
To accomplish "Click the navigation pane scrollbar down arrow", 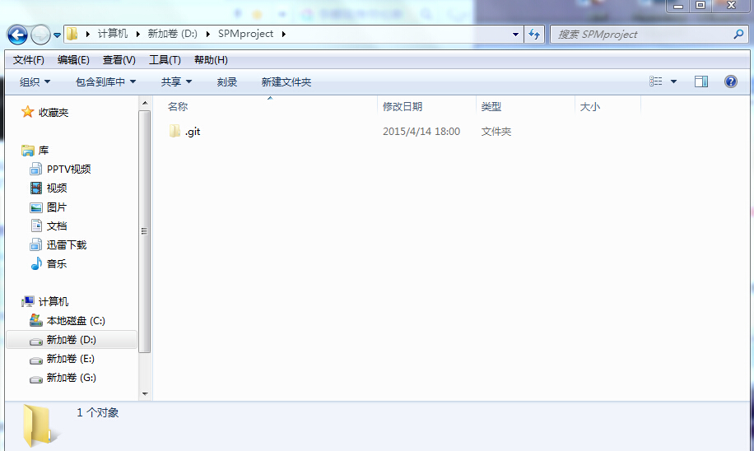I will (x=145, y=394).
